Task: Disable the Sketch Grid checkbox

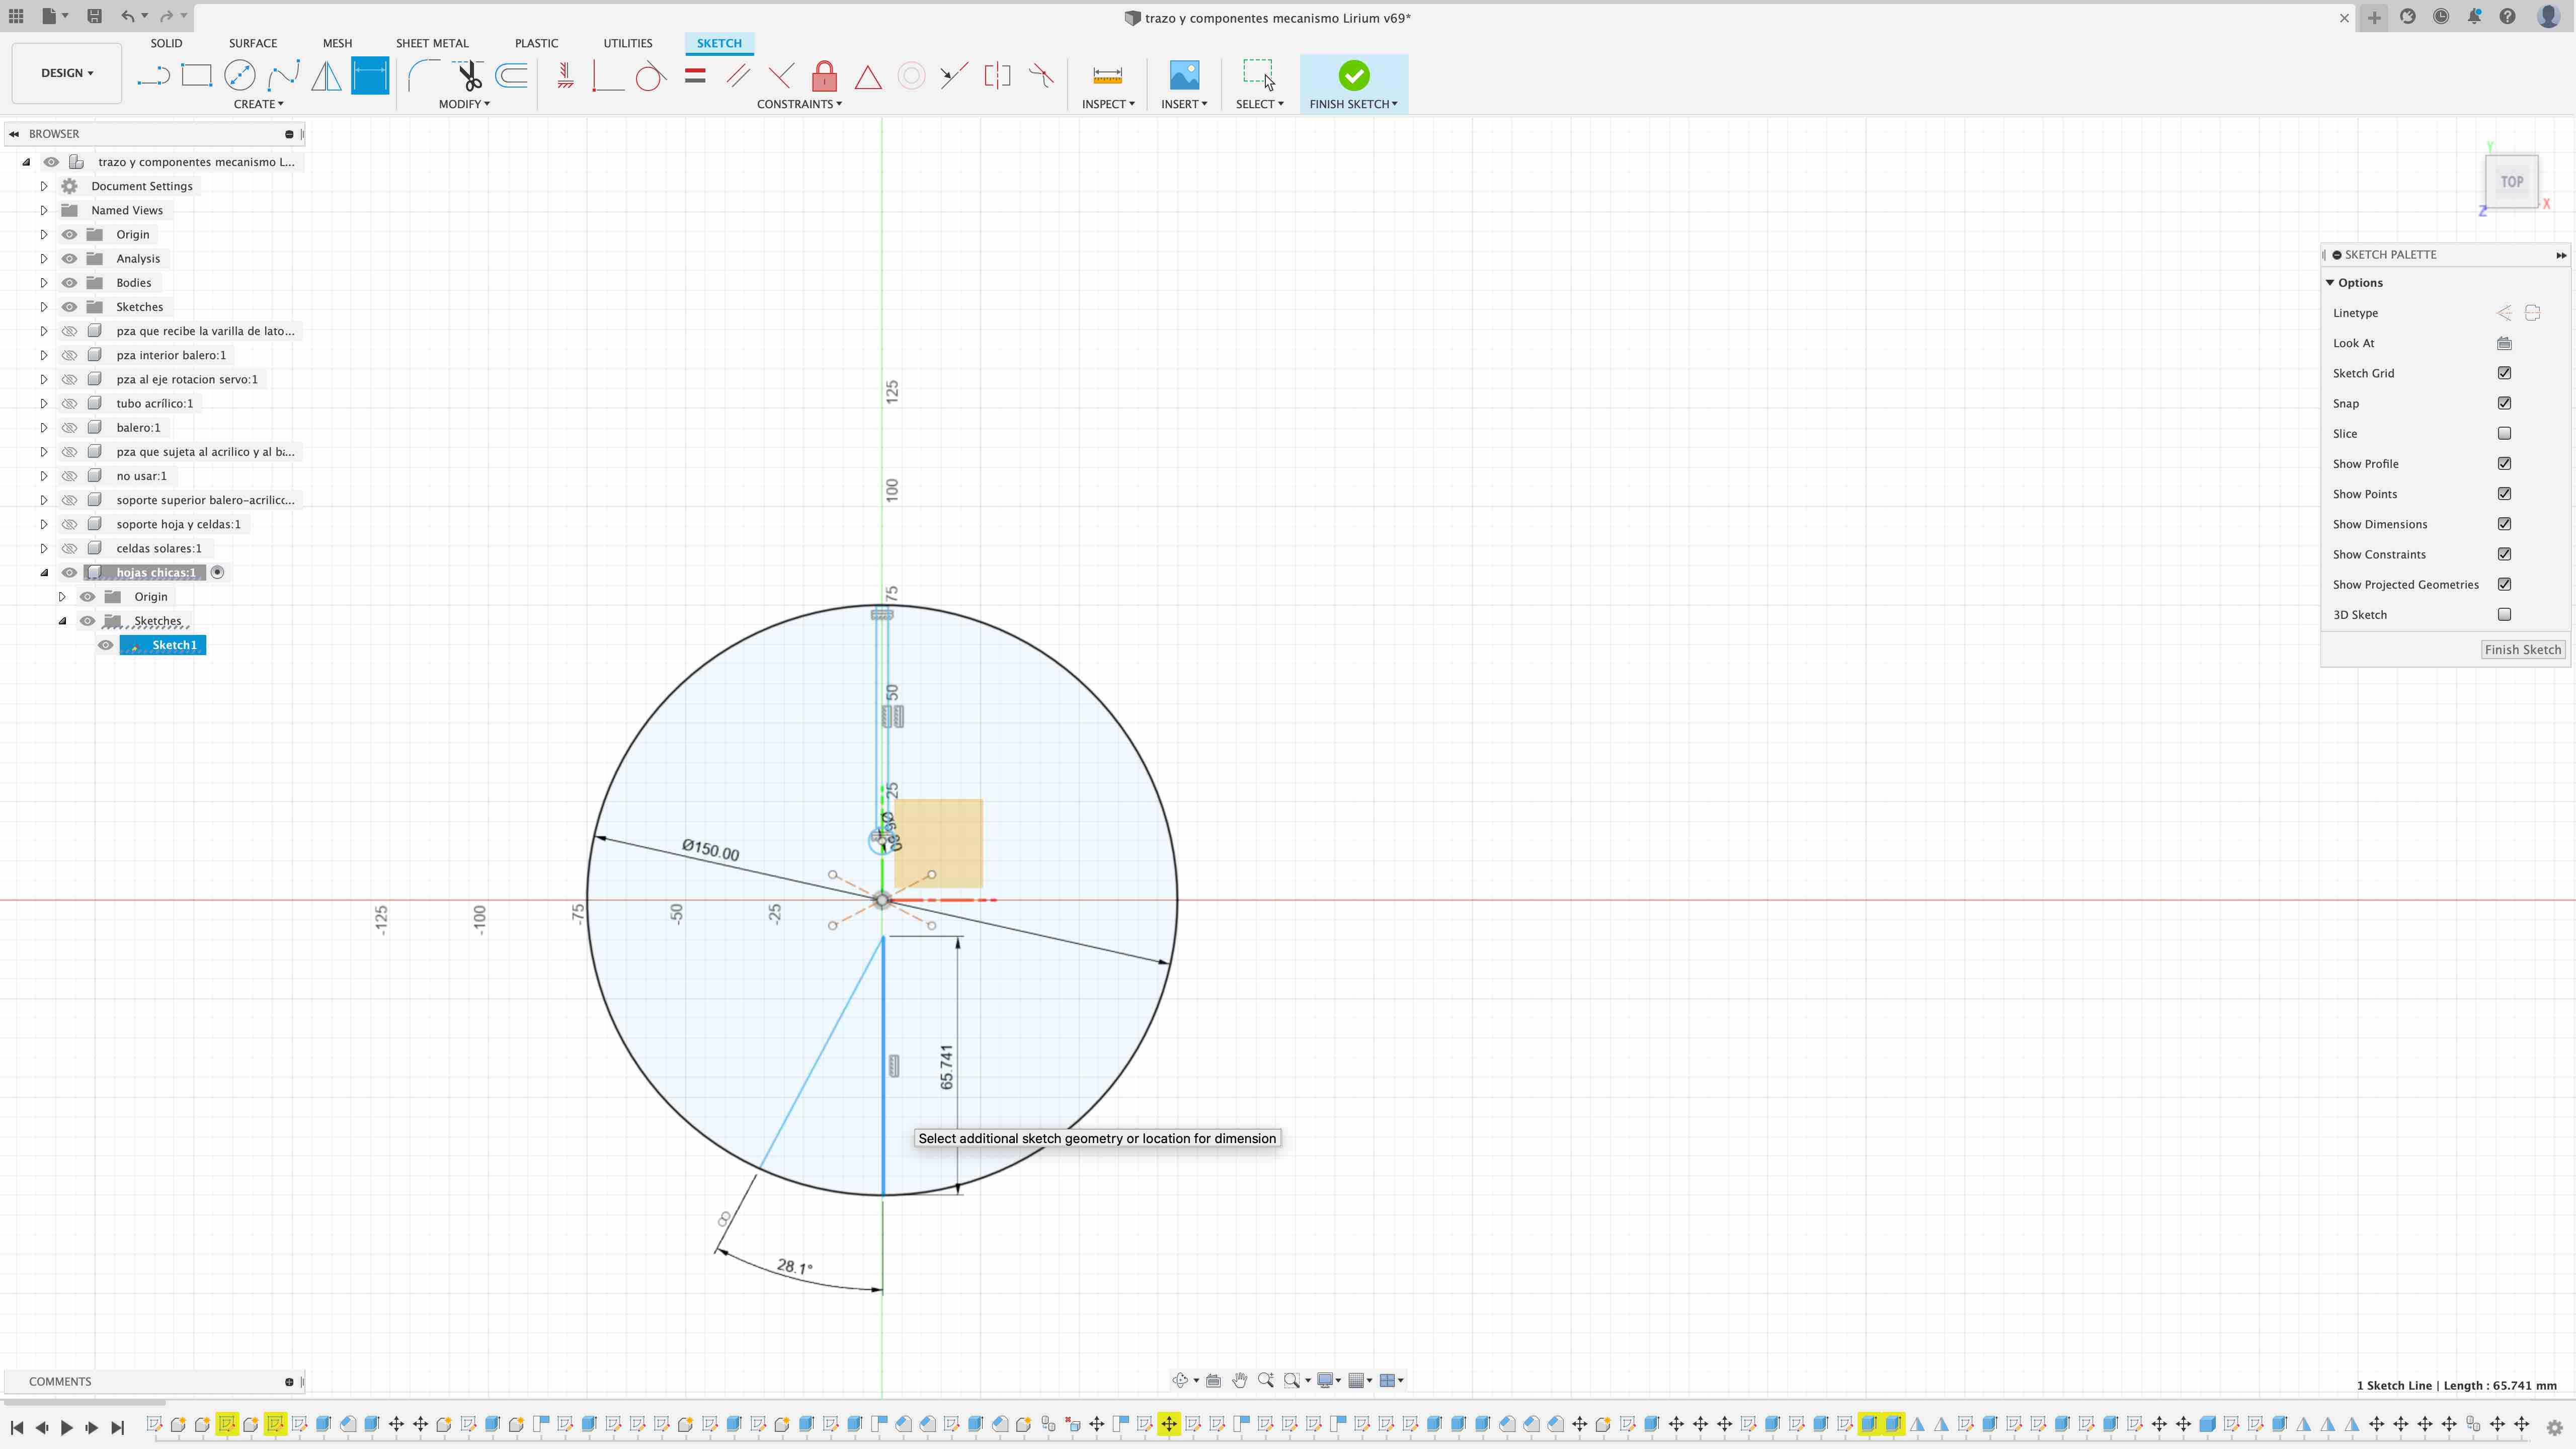Action: pyautogui.click(x=2504, y=373)
